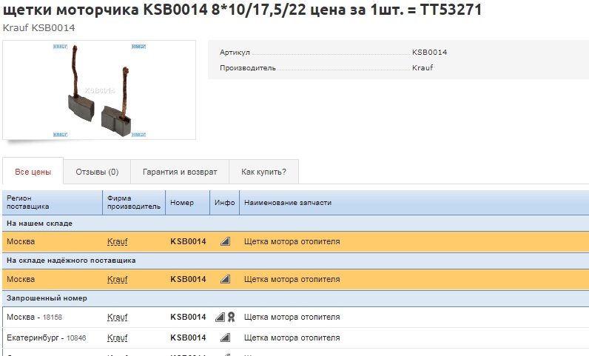This screenshot has width=589, height=356.
Task: Click Наименование запчасти column header
Action: tap(414, 202)
